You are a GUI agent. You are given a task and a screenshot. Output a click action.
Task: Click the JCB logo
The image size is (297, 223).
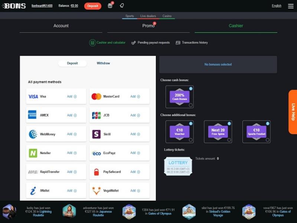tap(97, 115)
